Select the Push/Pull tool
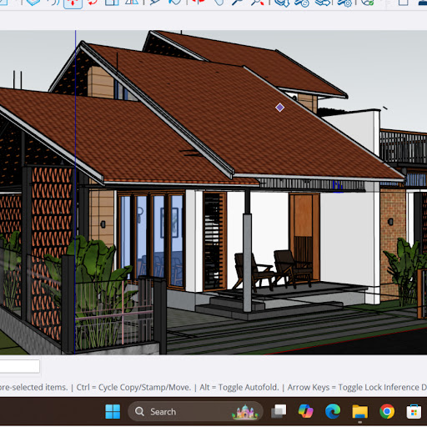This screenshot has height=427, width=427. coord(33,3)
